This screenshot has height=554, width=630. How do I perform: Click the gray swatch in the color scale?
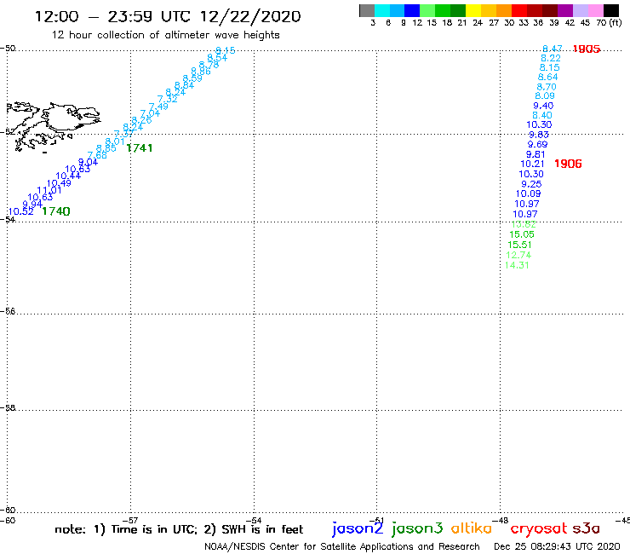click(x=367, y=10)
